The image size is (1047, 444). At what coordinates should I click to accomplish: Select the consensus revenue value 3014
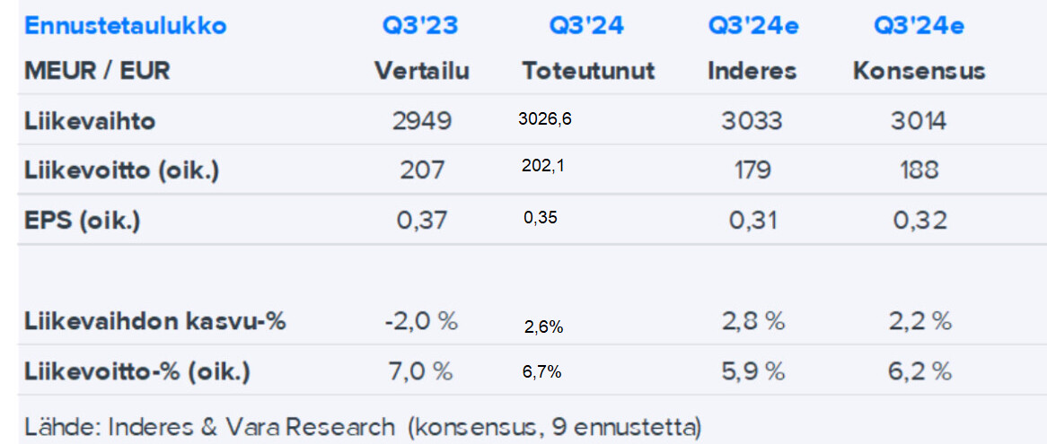click(x=918, y=121)
